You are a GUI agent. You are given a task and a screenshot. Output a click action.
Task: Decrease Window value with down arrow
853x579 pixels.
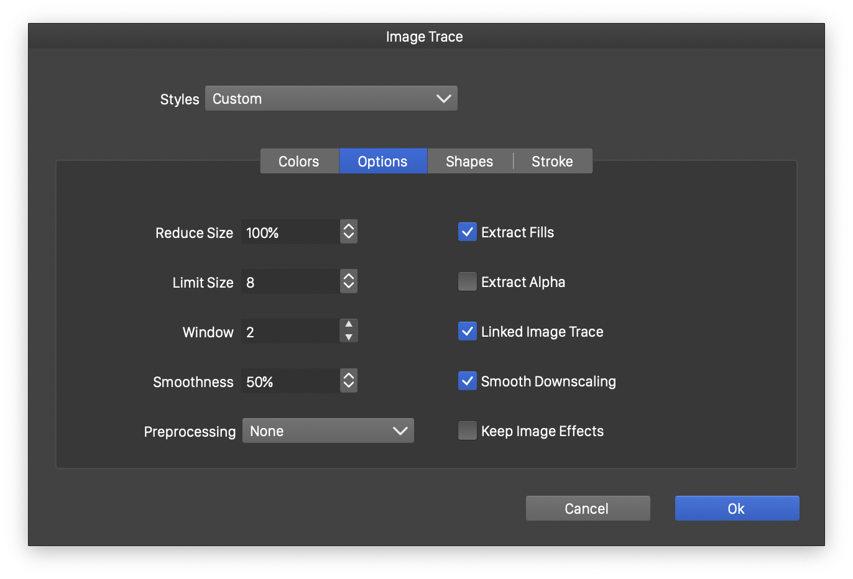point(349,337)
